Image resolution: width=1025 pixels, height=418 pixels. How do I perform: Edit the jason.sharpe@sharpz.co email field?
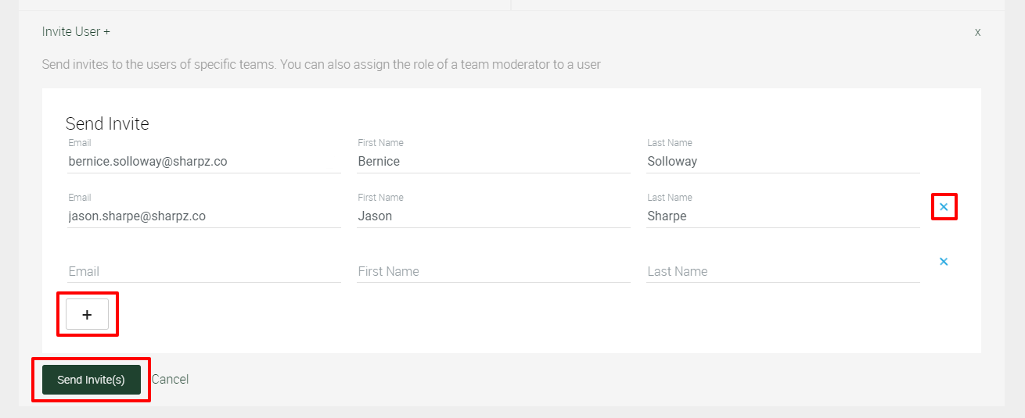pyautogui.click(x=204, y=216)
